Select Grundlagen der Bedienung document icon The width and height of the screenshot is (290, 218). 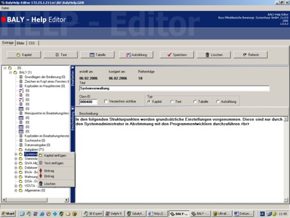pos(21,77)
